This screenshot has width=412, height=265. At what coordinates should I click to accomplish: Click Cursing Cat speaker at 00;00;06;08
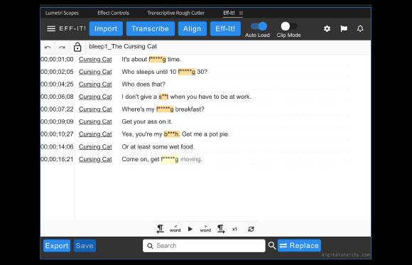click(x=95, y=97)
